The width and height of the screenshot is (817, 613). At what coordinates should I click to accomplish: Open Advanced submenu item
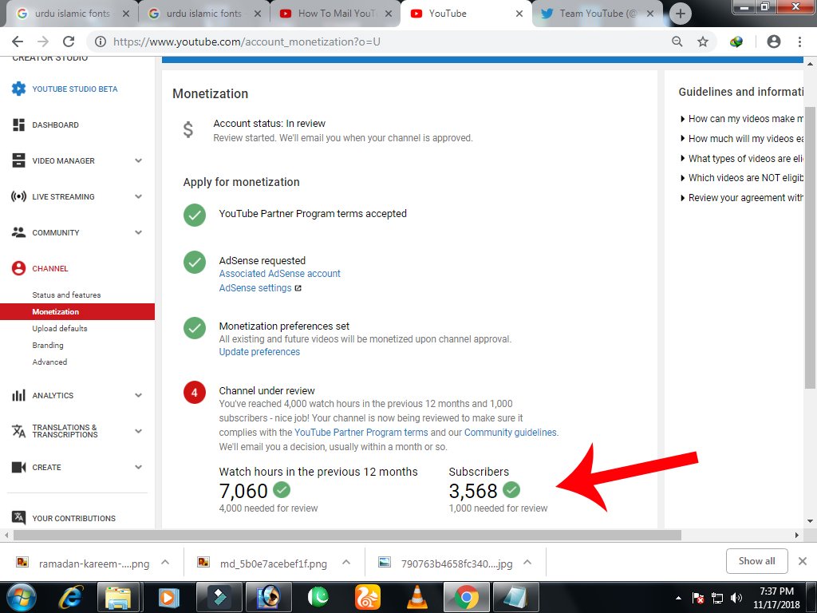(x=49, y=362)
